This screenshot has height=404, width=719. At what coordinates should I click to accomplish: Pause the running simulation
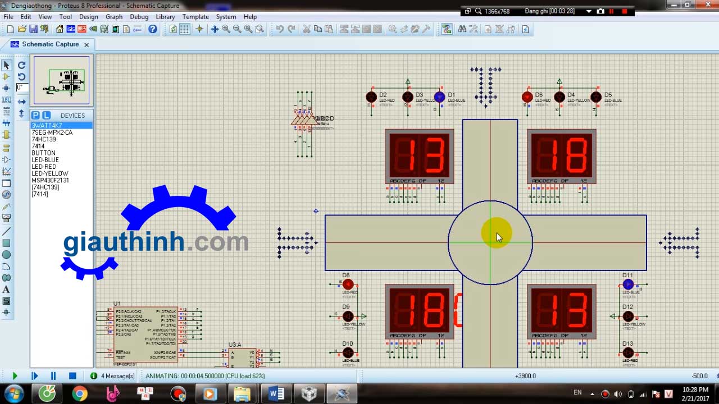53,376
